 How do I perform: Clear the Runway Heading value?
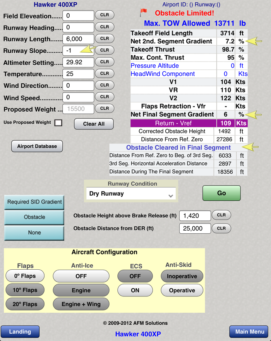105,27
